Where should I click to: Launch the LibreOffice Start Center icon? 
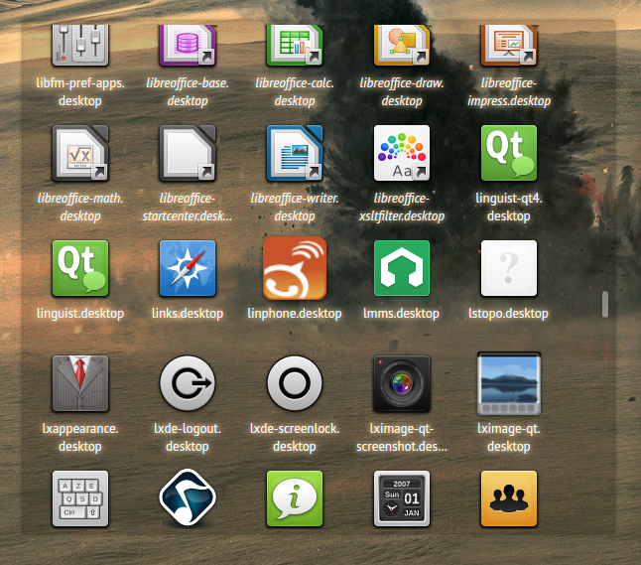coord(188,153)
